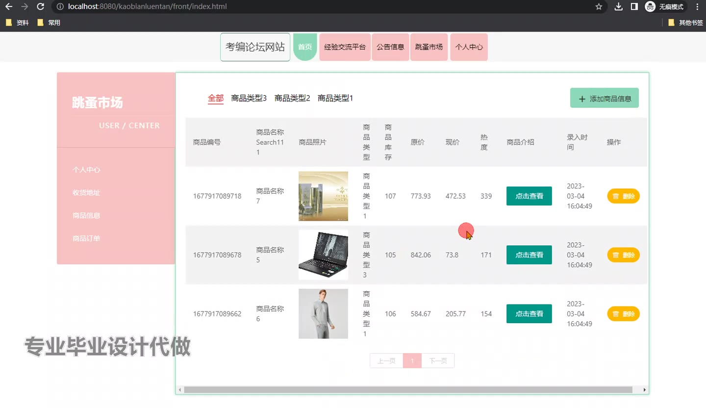
Task: Click the 跳蚤市场 sidebar heading
Action: (x=97, y=103)
